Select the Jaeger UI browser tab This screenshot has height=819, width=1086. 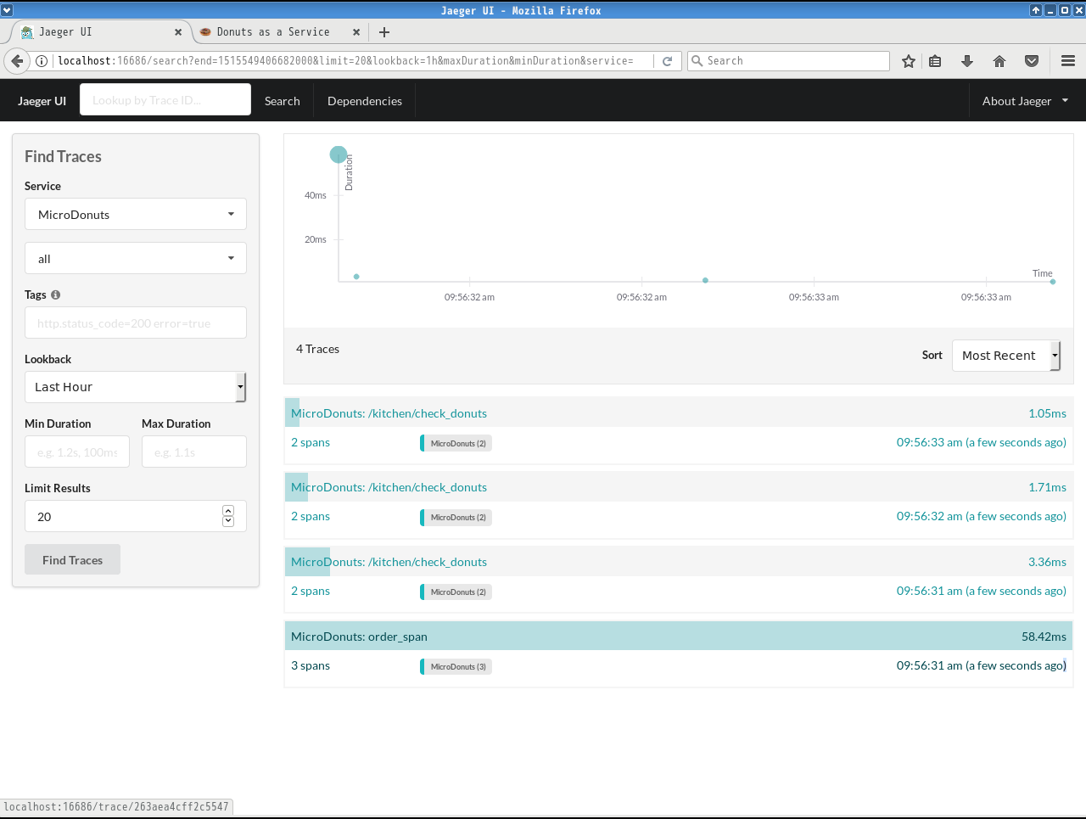coord(100,32)
